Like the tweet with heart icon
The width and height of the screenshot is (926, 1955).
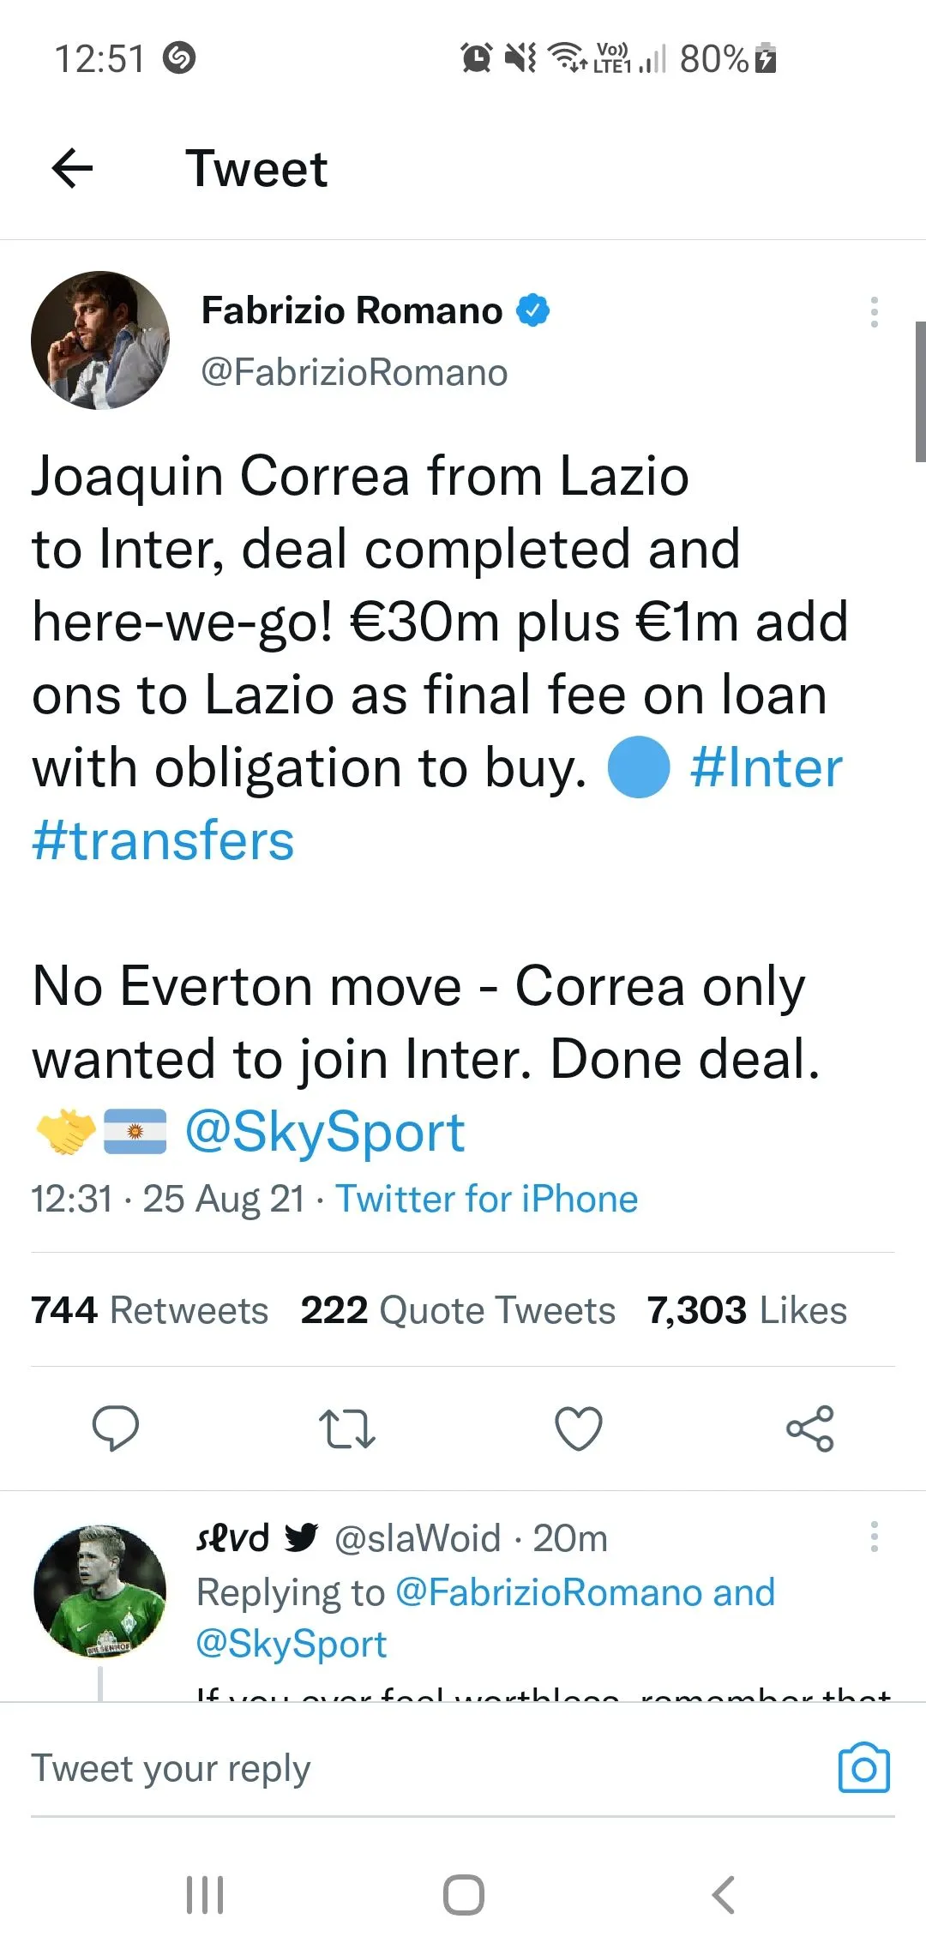(x=579, y=1429)
